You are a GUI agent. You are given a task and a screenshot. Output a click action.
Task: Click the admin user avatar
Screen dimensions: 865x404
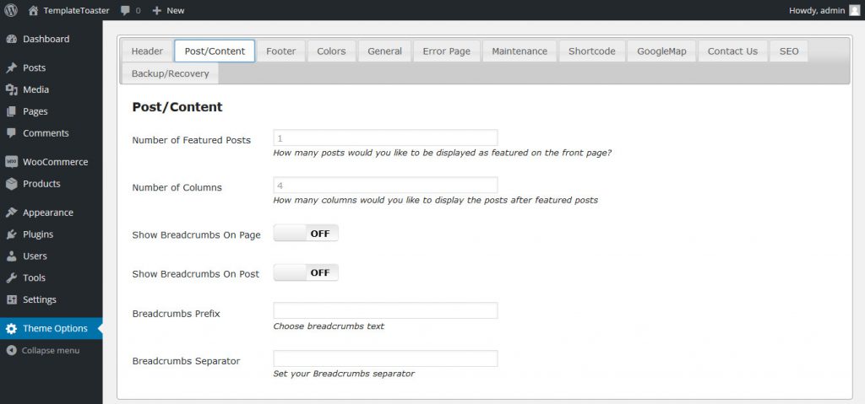854,10
